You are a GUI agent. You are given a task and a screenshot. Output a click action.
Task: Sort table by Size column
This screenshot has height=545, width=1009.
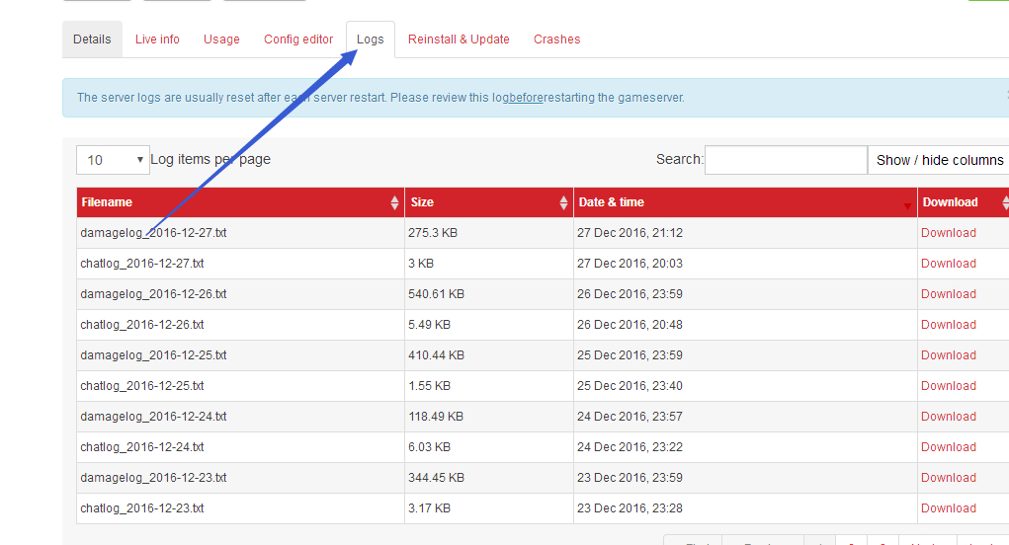click(488, 202)
